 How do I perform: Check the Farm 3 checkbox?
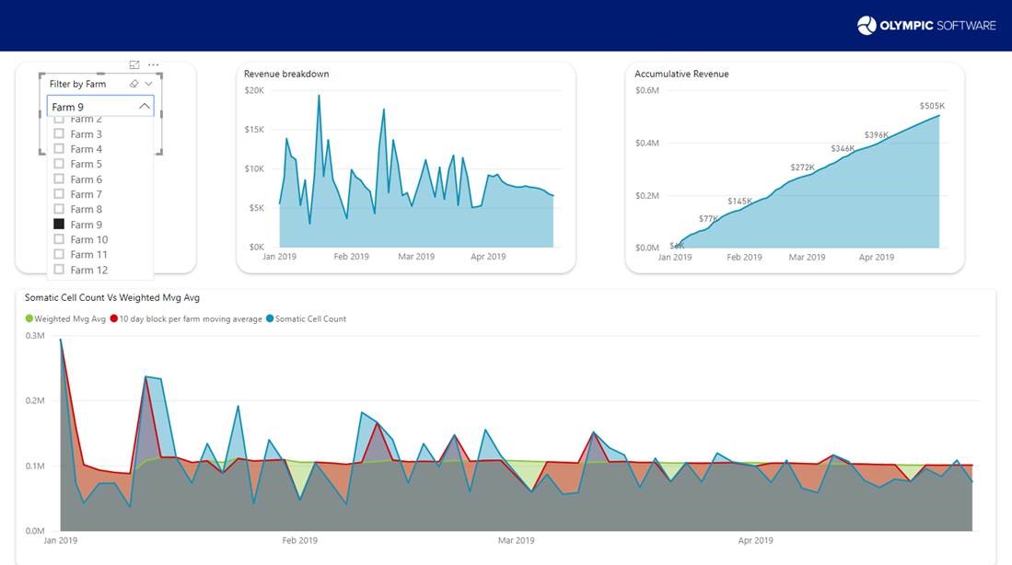59,133
